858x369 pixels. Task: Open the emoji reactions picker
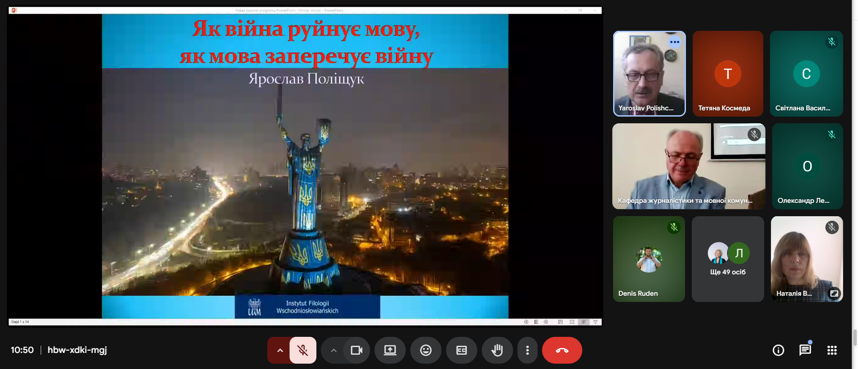click(426, 350)
